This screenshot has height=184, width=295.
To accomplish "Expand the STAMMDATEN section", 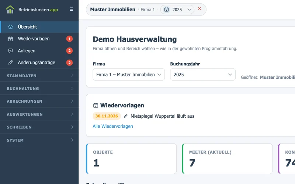I will 39,76.
